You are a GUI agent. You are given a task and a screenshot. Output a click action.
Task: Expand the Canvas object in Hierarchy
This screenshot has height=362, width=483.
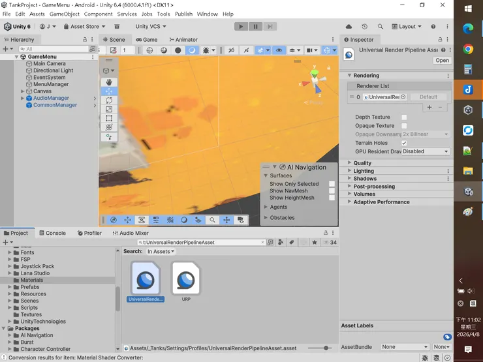[x=23, y=91]
